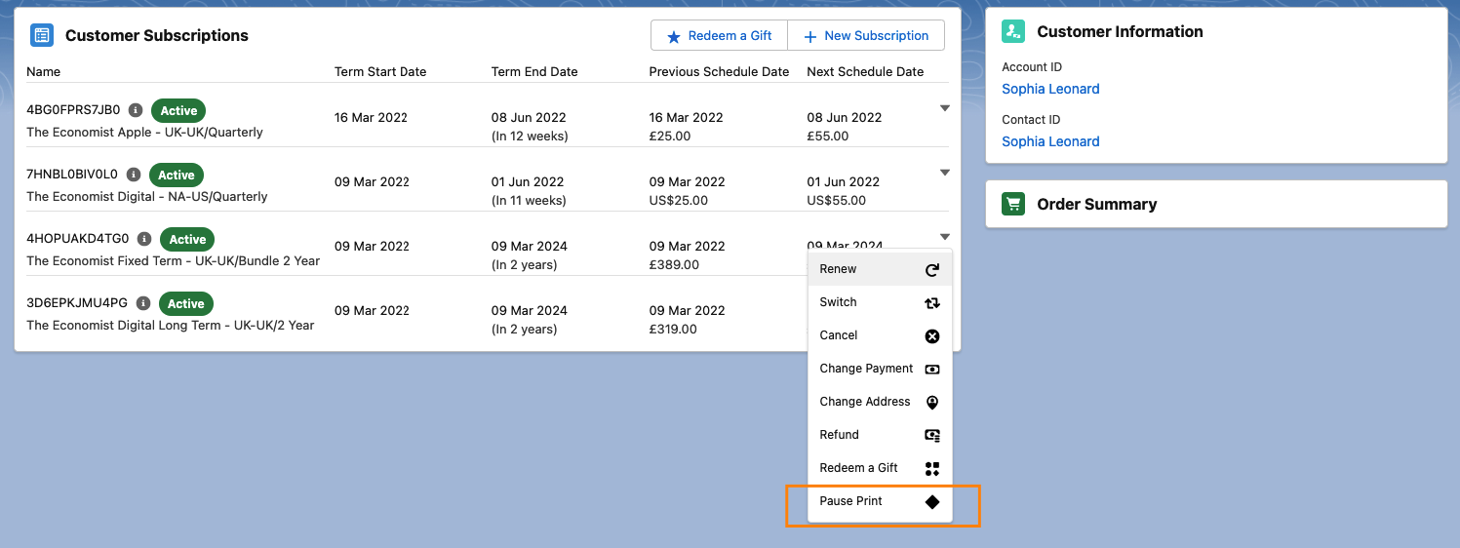Select Redeem a Gift in actions menu
The width and height of the screenshot is (1460, 548).
pos(880,468)
